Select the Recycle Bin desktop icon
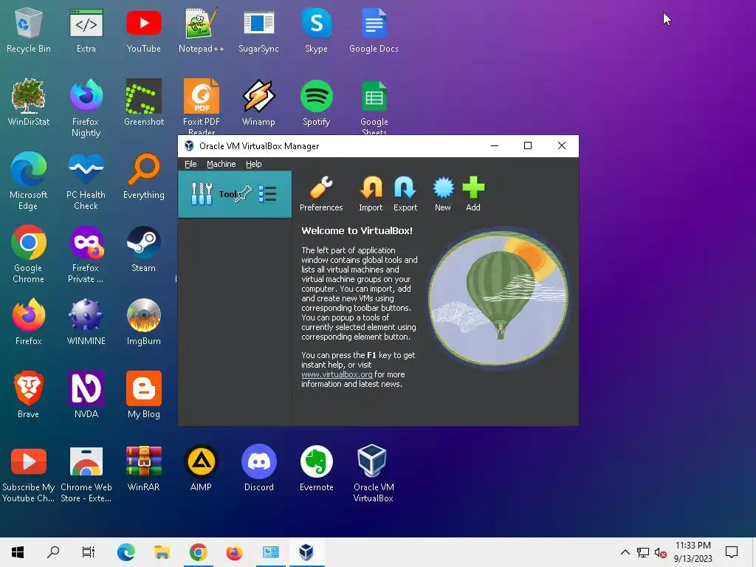The image size is (756, 567). (x=29, y=30)
